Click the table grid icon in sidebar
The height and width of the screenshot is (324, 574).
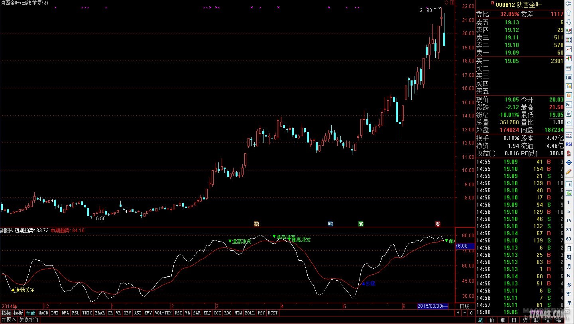pos(569,40)
